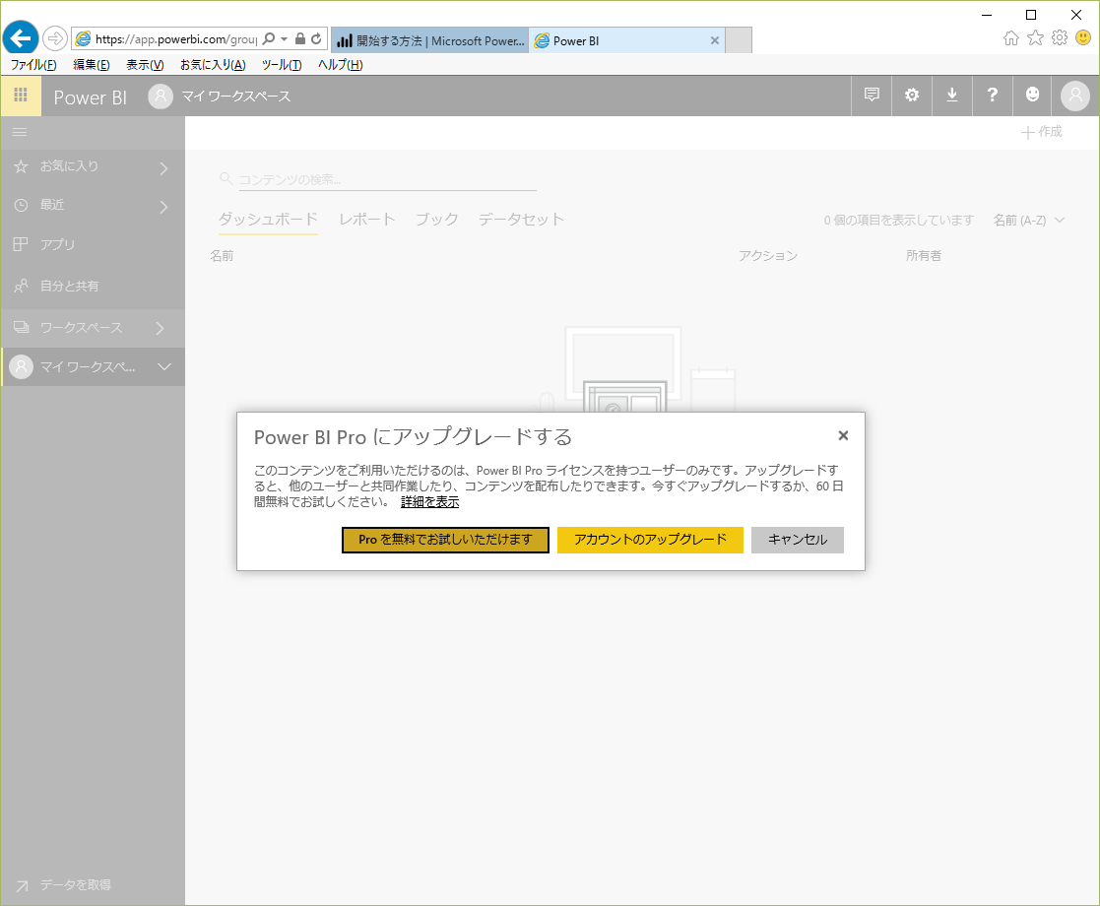Viewport: 1100px width, 906px height.
Task: Expand the 最近 flyout chevron
Action: point(163,207)
